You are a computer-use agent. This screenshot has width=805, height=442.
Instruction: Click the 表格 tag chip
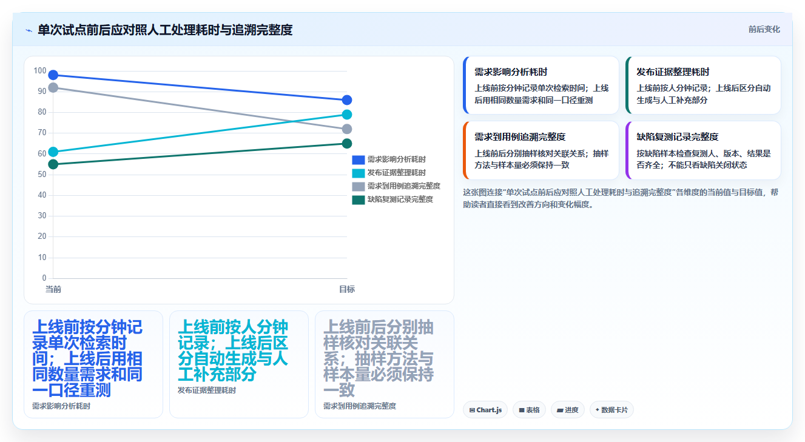coord(530,410)
